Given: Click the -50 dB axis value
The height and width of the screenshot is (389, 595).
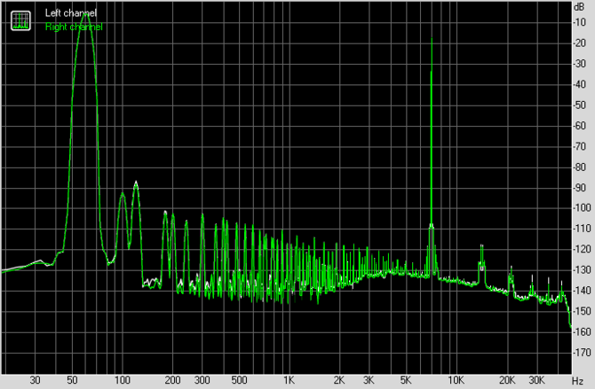Looking at the screenshot, I should pos(581,105).
